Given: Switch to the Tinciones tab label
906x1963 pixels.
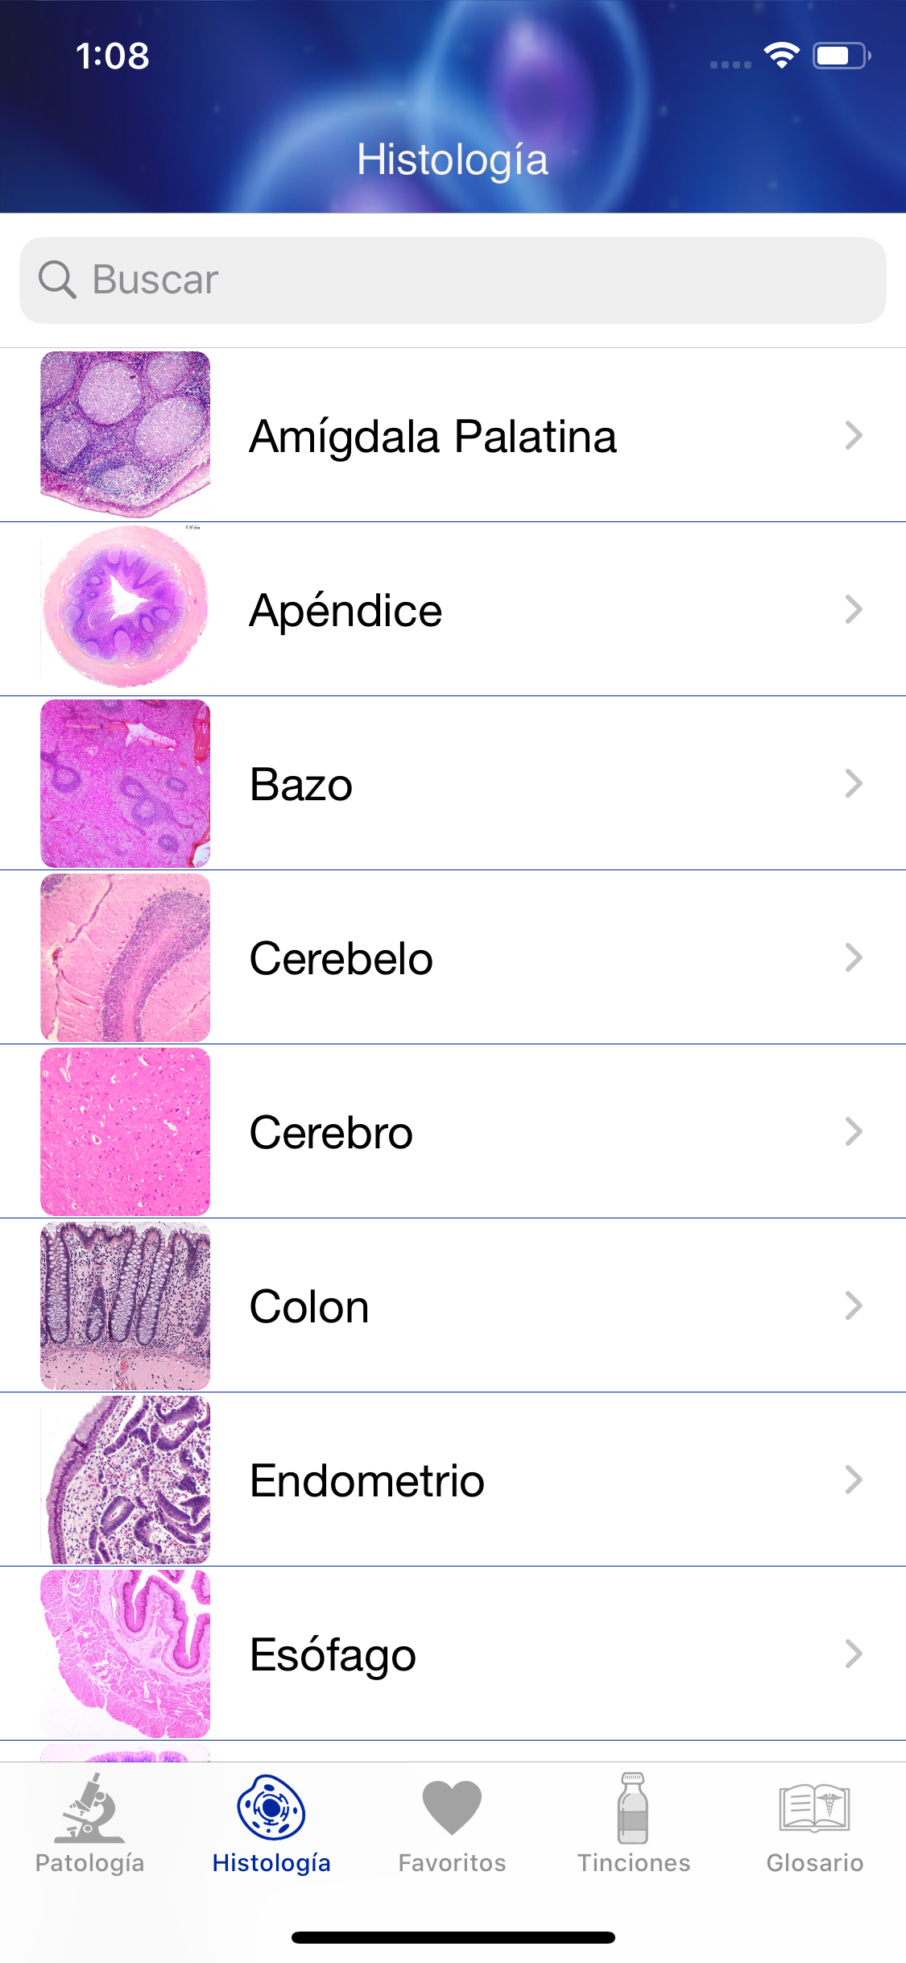Looking at the screenshot, I should 633,1863.
